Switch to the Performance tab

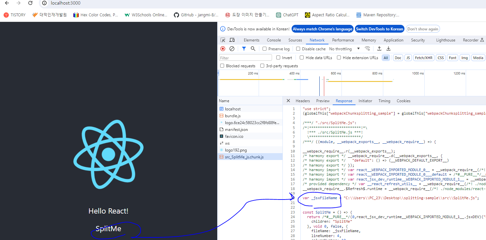coord(343,40)
